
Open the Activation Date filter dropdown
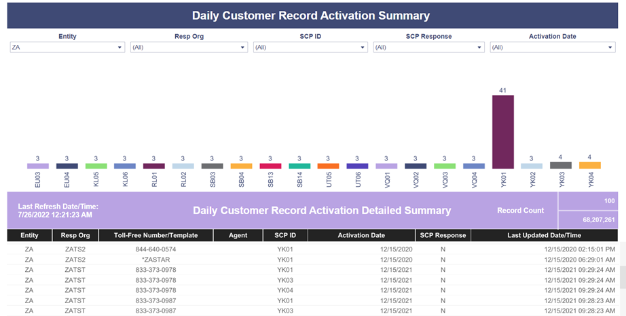click(553, 47)
